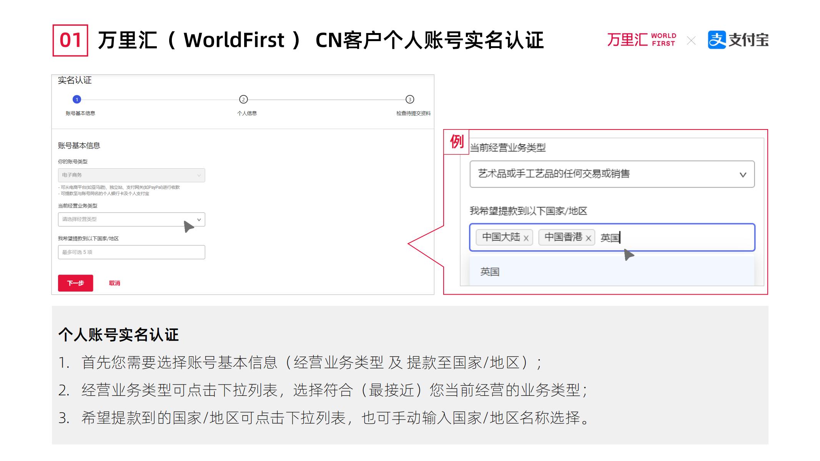This screenshot has height=461, width=820.
Task: Remove the 中国大陆 tag via its x
Action: [526, 238]
